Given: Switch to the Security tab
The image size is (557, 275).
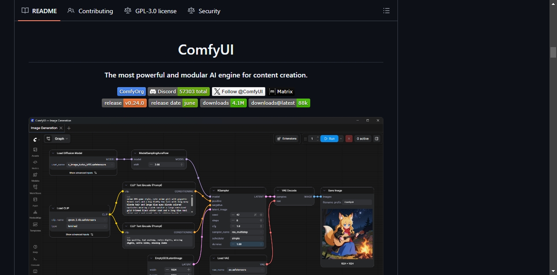Looking at the screenshot, I should click(204, 11).
